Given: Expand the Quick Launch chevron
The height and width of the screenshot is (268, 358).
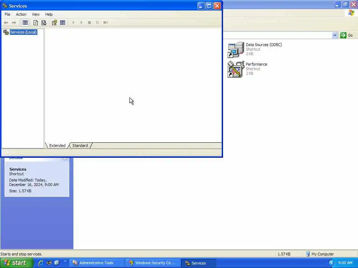Looking at the screenshot, I should [65, 261].
